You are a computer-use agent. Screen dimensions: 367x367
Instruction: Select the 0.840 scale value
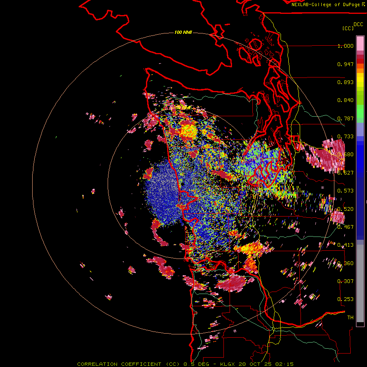345,100
